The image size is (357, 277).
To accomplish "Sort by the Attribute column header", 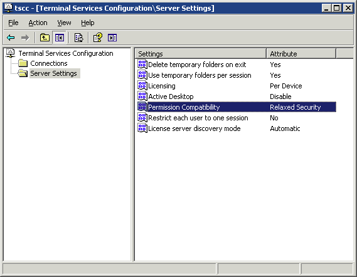I will click(301, 54).
